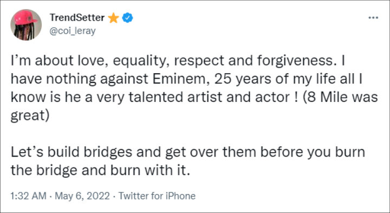Click the line "the bridge and burn with it."

click(x=100, y=170)
